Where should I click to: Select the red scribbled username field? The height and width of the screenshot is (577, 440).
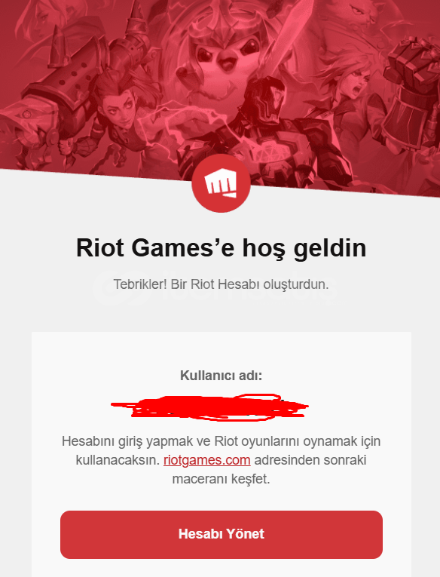[x=209, y=407]
